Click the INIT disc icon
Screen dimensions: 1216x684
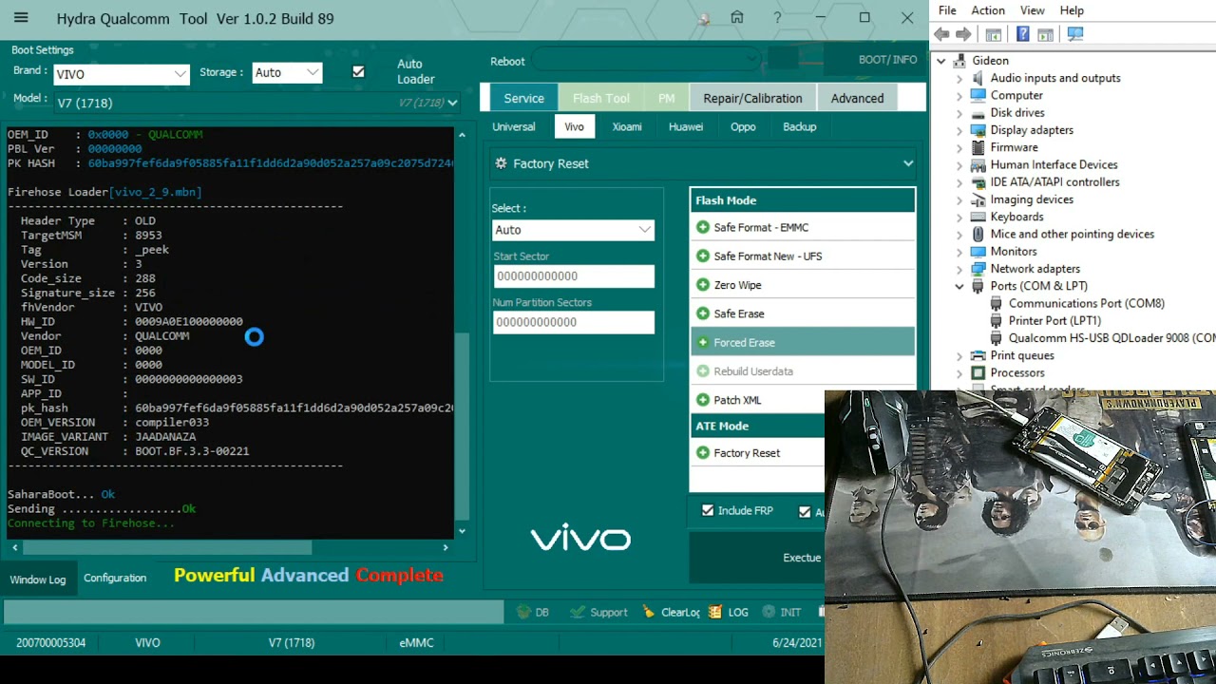769,612
